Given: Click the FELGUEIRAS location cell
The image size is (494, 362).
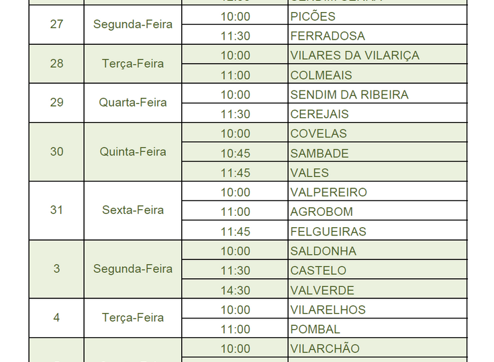Looking at the screenshot, I should tap(377, 231).
